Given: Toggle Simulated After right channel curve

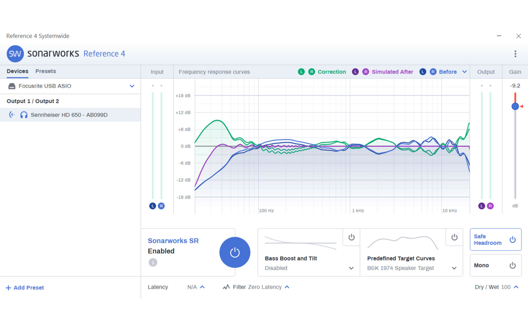Looking at the screenshot, I should click(366, 72).
